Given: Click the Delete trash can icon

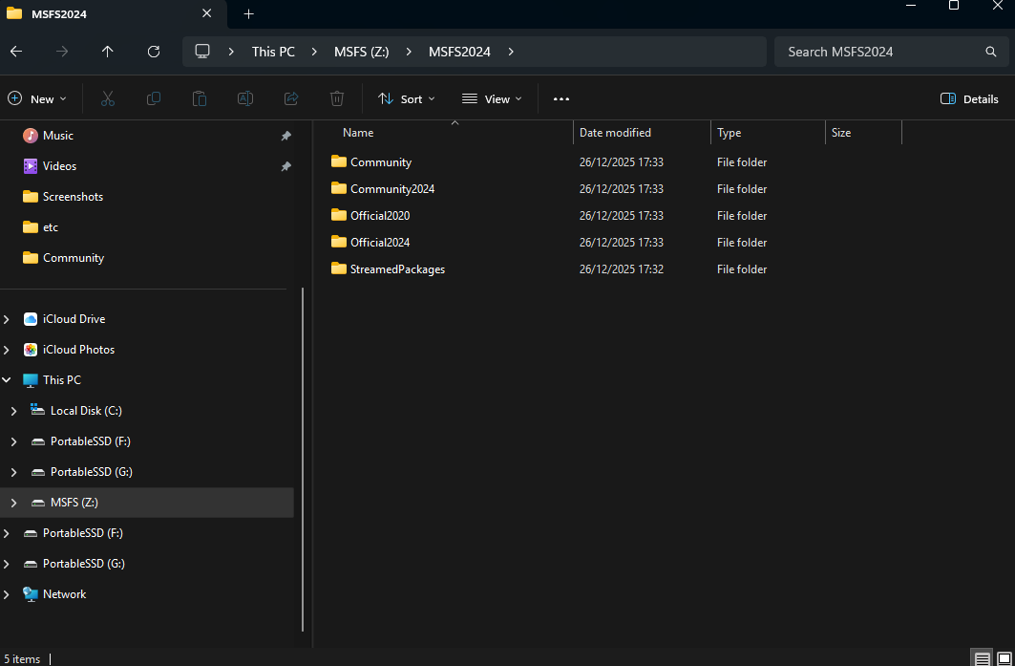Looking at the screenshot, I should [x=336, y=98].
